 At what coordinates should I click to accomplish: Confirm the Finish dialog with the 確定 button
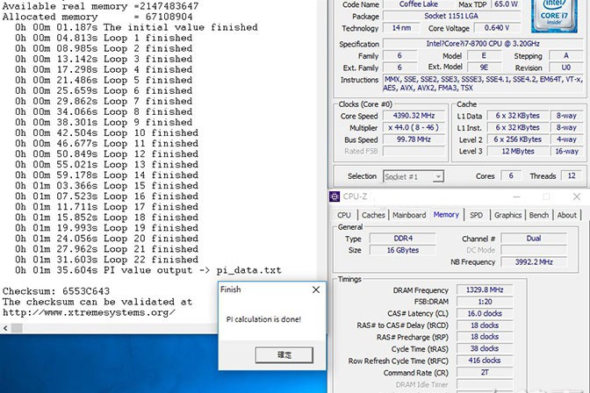284,355
